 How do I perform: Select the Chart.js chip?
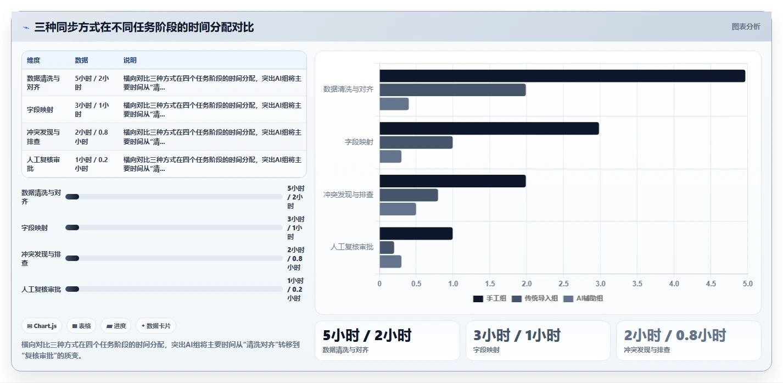[x=42, y=326]
